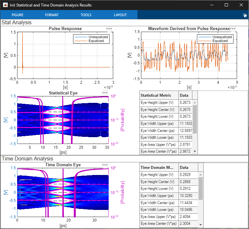Click the MATLAB logo in the title bar
249x229 pixels.
point(5,5)
